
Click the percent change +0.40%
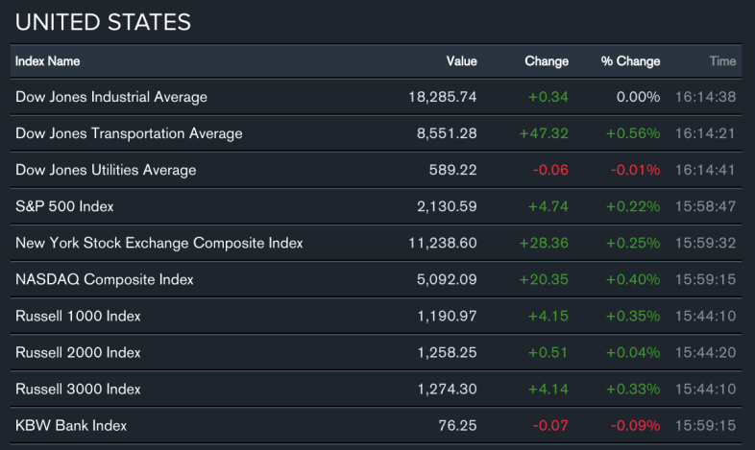(x=633, y=280)
